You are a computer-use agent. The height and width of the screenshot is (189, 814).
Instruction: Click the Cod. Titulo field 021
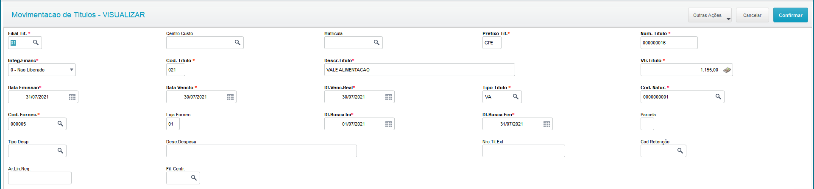point(176,70)
